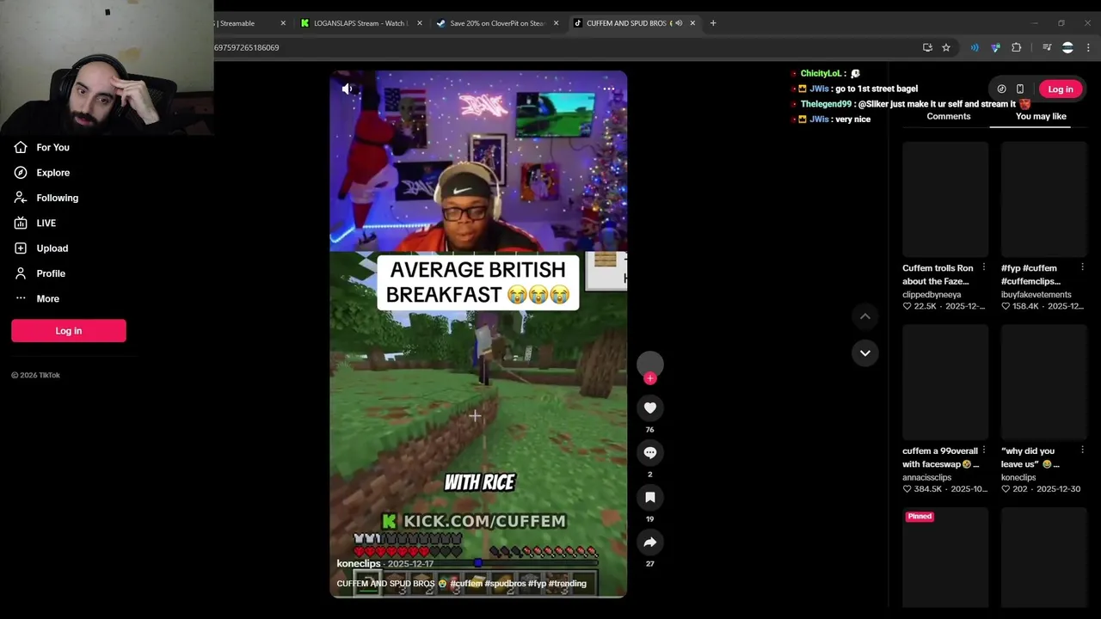Open options for 'why did you leave us' video
Screen dimensions: 1101x619
click(x=1082, y=450)
